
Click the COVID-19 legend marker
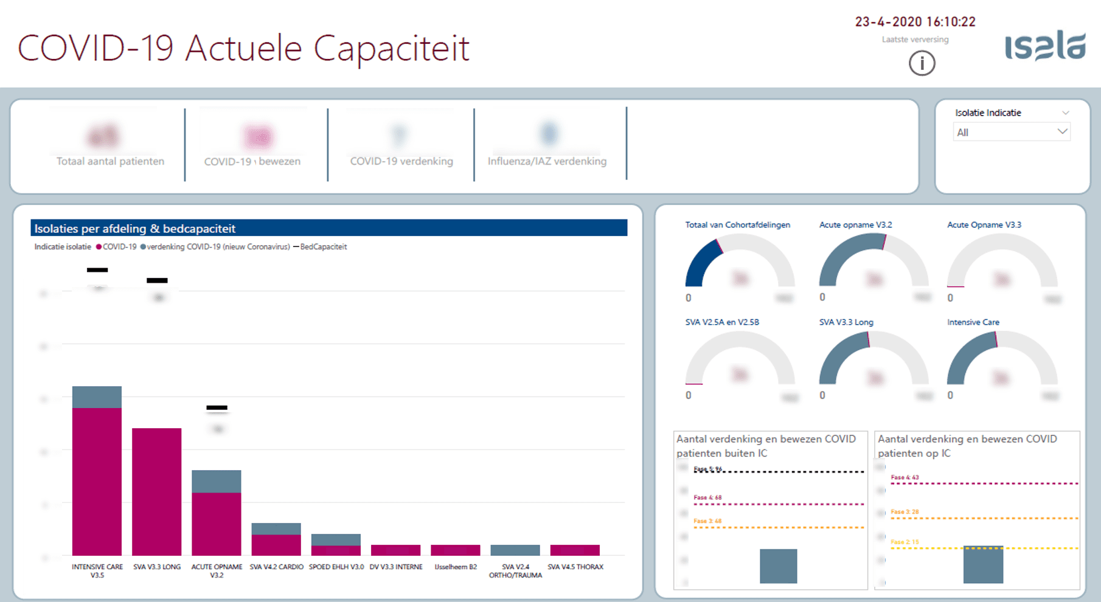[x=99, y=247]
